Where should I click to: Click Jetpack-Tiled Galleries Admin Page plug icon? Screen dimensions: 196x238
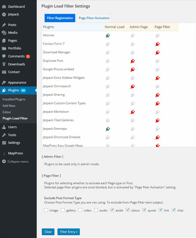133,121
